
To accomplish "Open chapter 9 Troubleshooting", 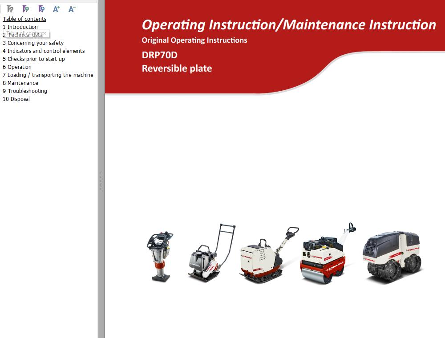I will 25,91.
